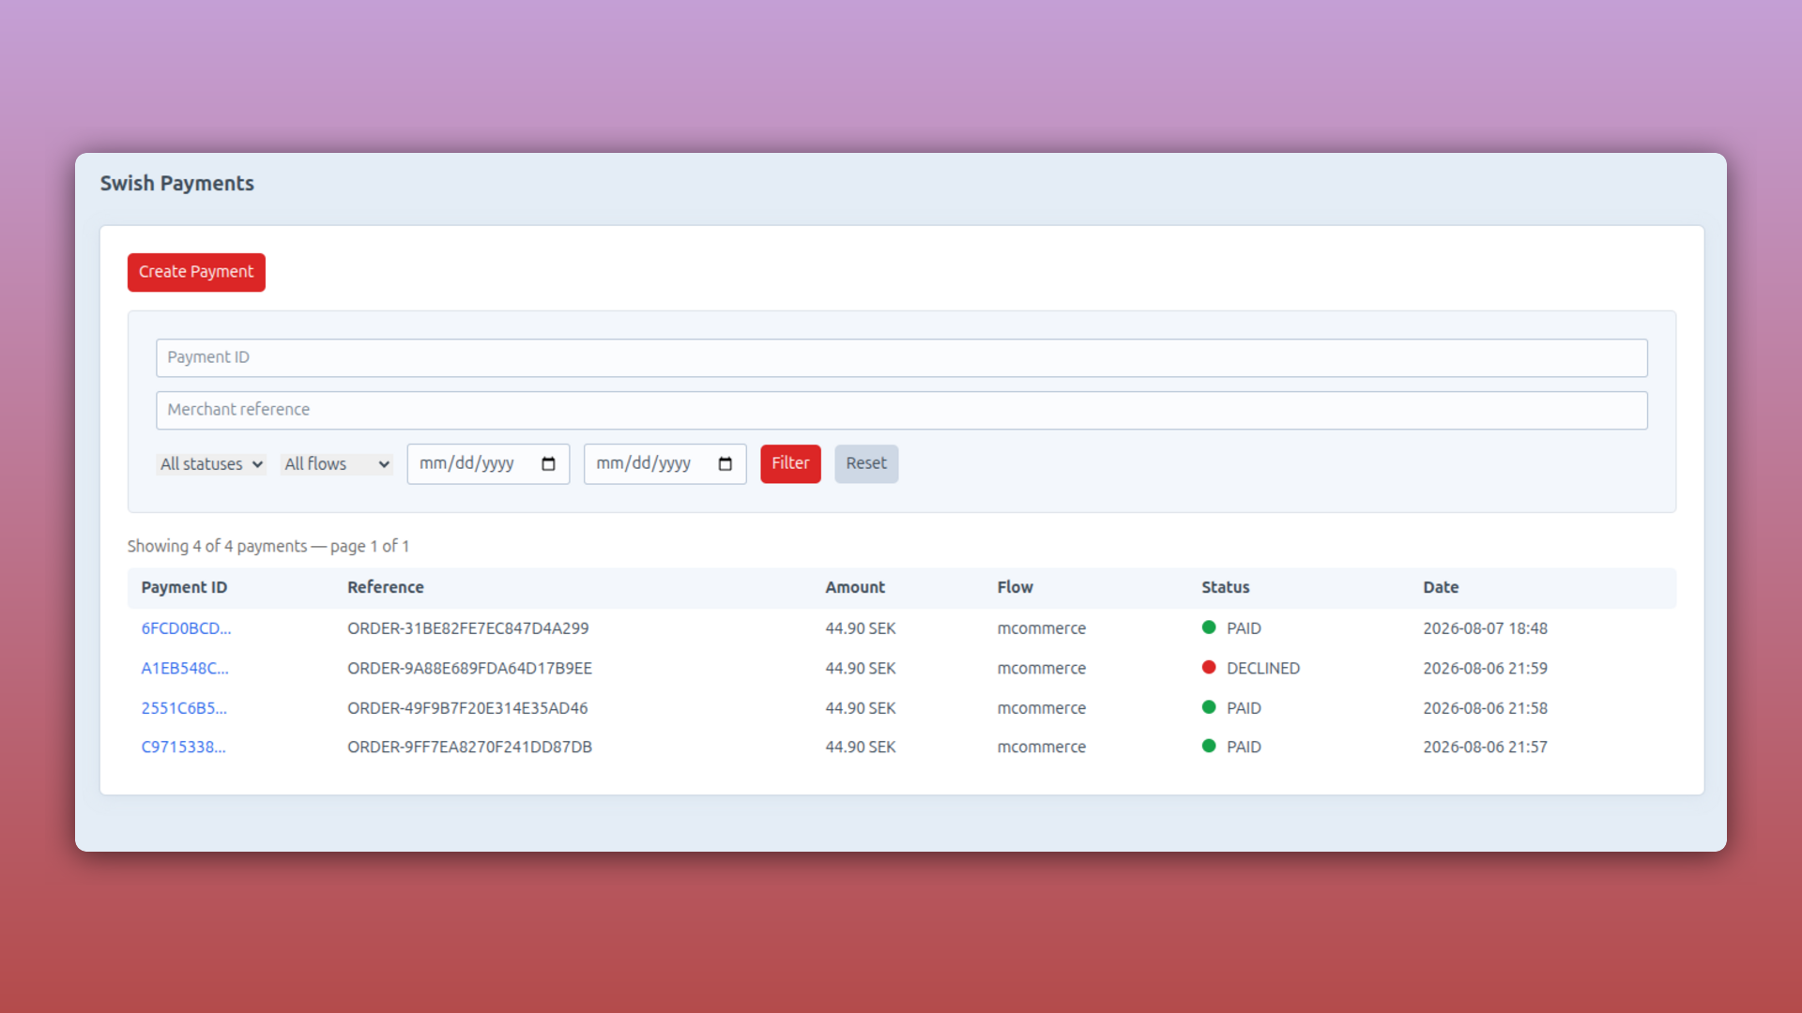
Task: Click the Payment ID column header
Action: 184,587
